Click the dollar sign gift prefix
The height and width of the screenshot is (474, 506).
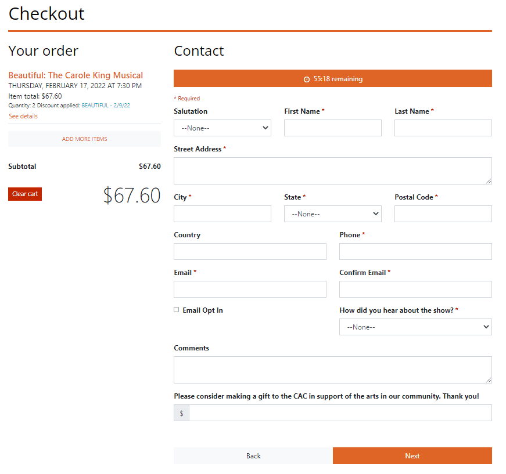click(x=182, y=413)
